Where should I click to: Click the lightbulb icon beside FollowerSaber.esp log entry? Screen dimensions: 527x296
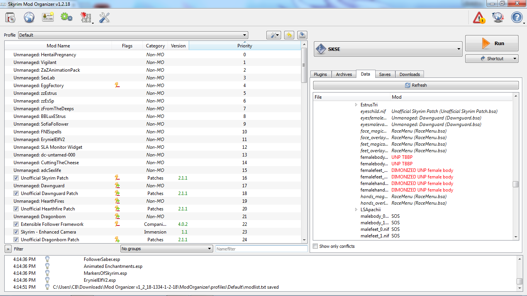point(47,259)
